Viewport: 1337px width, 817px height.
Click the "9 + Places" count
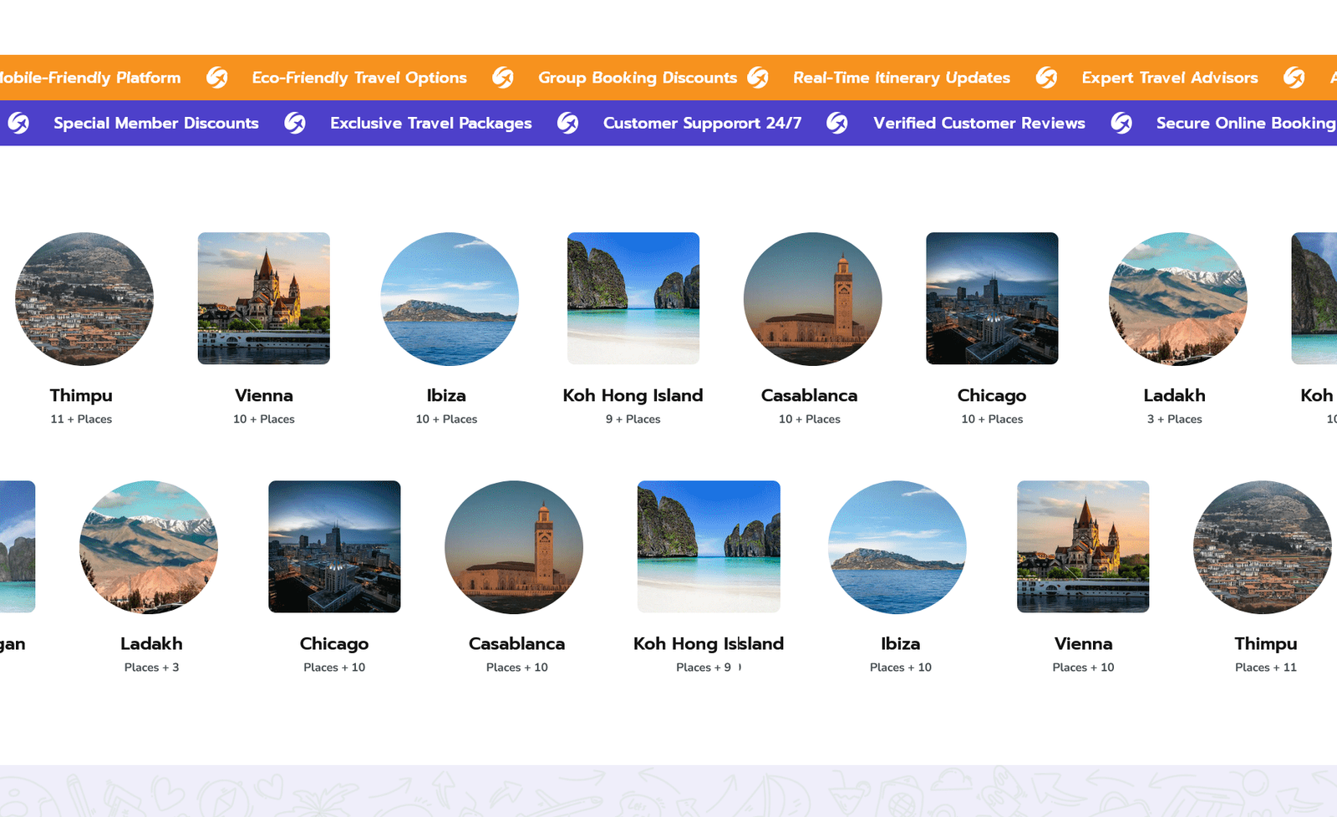point(633,419)
